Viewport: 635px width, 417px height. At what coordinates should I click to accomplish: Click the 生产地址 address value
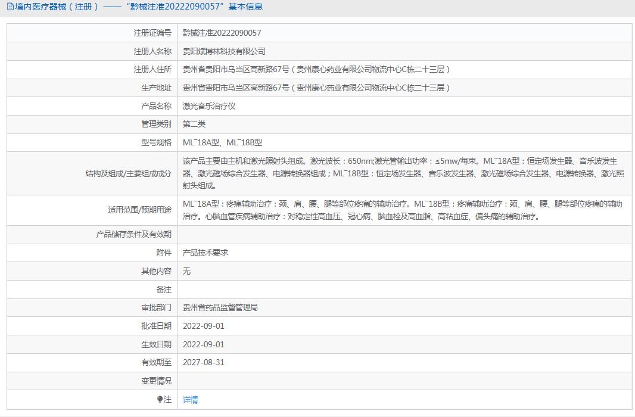(x=316, y=88)
